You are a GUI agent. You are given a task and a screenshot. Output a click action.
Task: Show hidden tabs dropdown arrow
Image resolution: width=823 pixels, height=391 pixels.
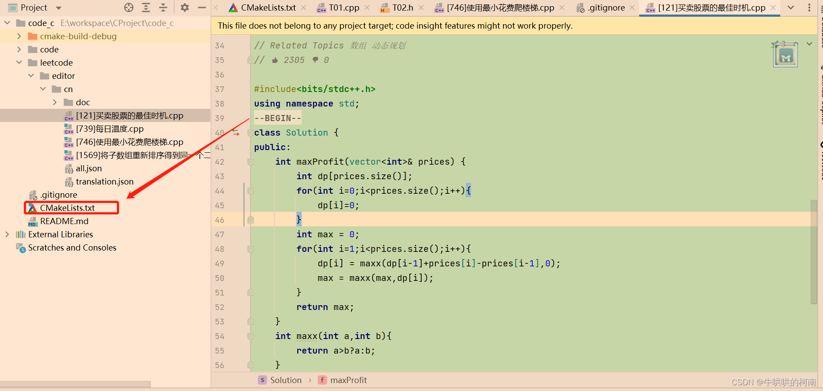[x=791, y=7]
